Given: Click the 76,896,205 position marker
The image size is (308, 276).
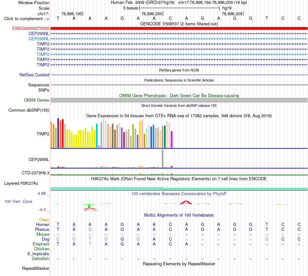Looking at the screenshot, I should [232, 14].
